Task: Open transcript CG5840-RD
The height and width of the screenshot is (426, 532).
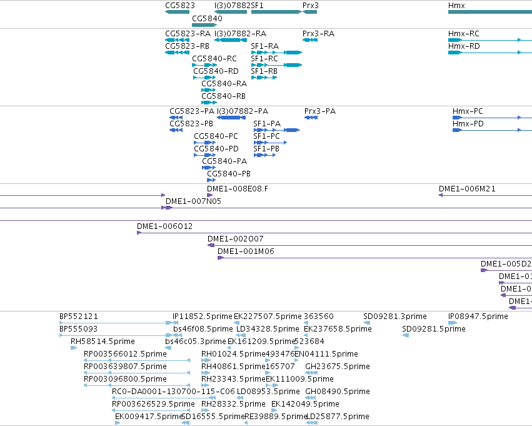Action: (x=204, y=78)
